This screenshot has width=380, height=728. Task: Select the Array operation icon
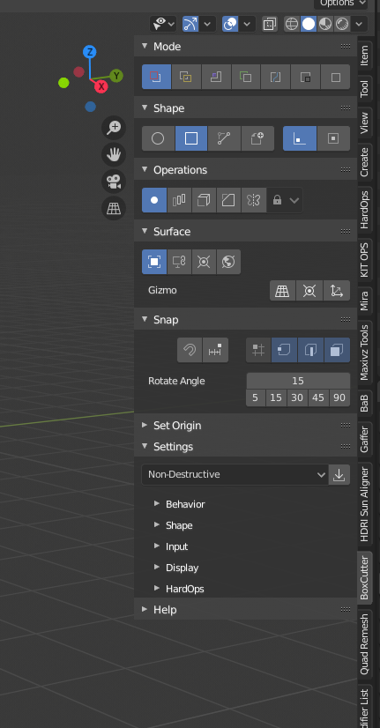179,200
